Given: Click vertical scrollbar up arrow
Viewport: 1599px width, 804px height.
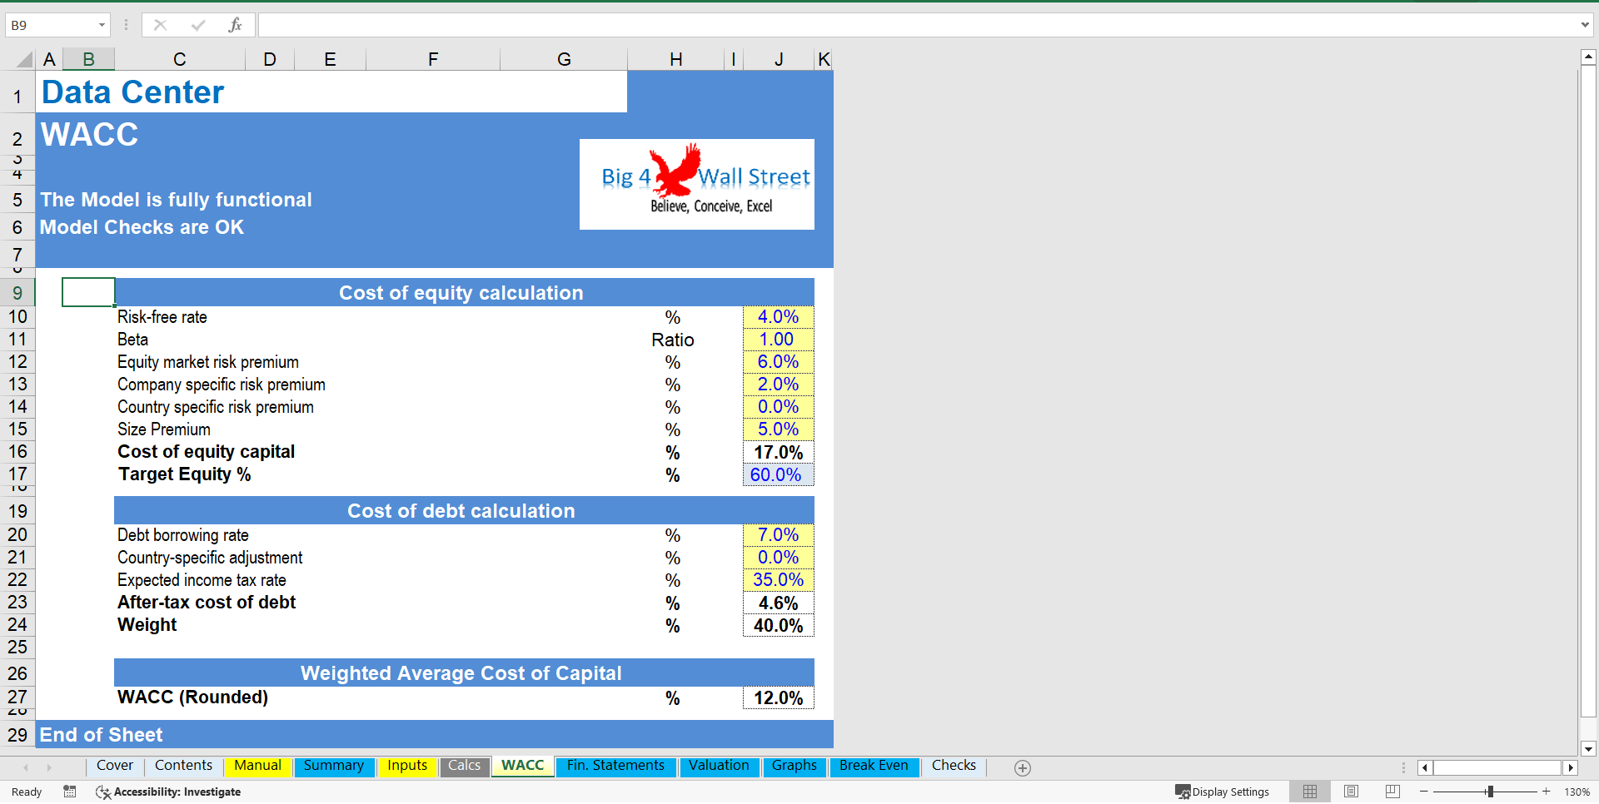Looking at the screenshot, I should [x=1588, y=57].
